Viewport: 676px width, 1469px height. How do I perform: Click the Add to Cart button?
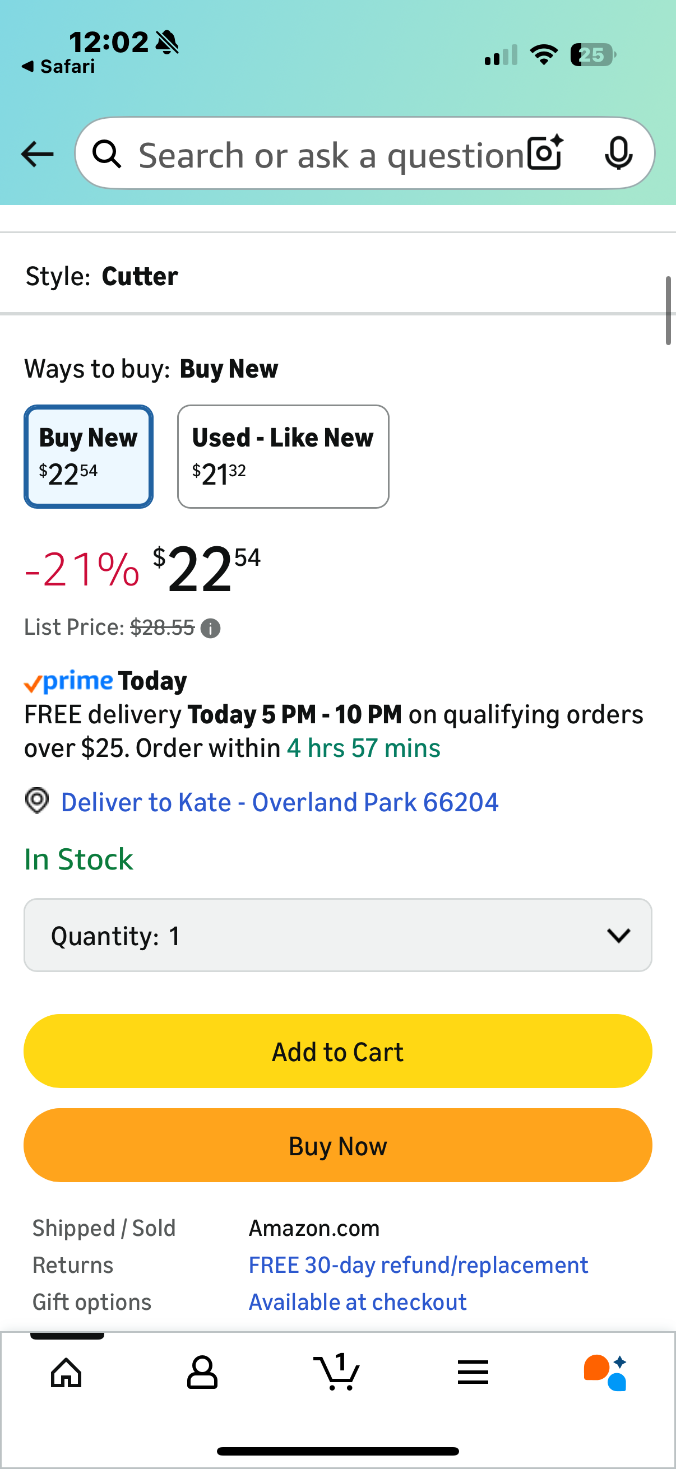[x=337, y=1051]
